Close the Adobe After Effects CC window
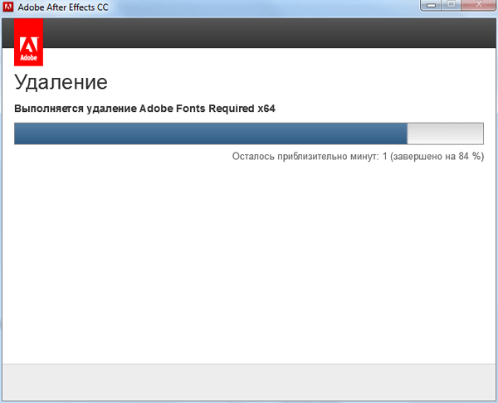 [x=479, y=5]
